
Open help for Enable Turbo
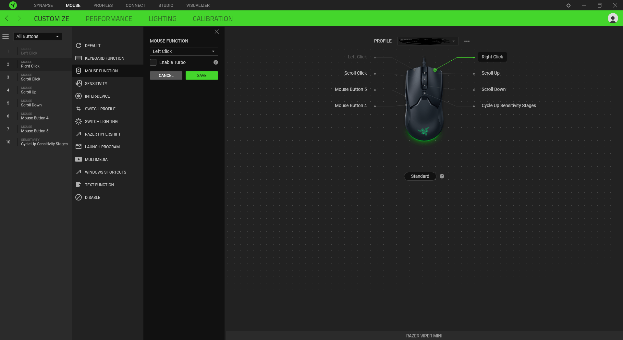pyautogui.click(x=216, y=62)
